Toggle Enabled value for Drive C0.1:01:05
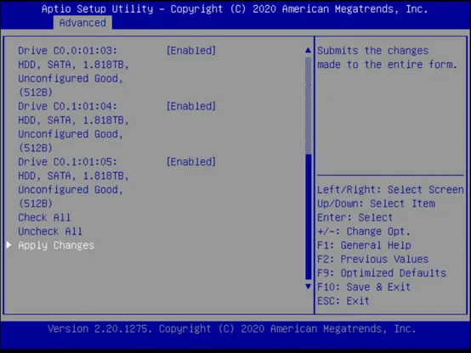This screenshot has width=471, height=353. [191, 162]
